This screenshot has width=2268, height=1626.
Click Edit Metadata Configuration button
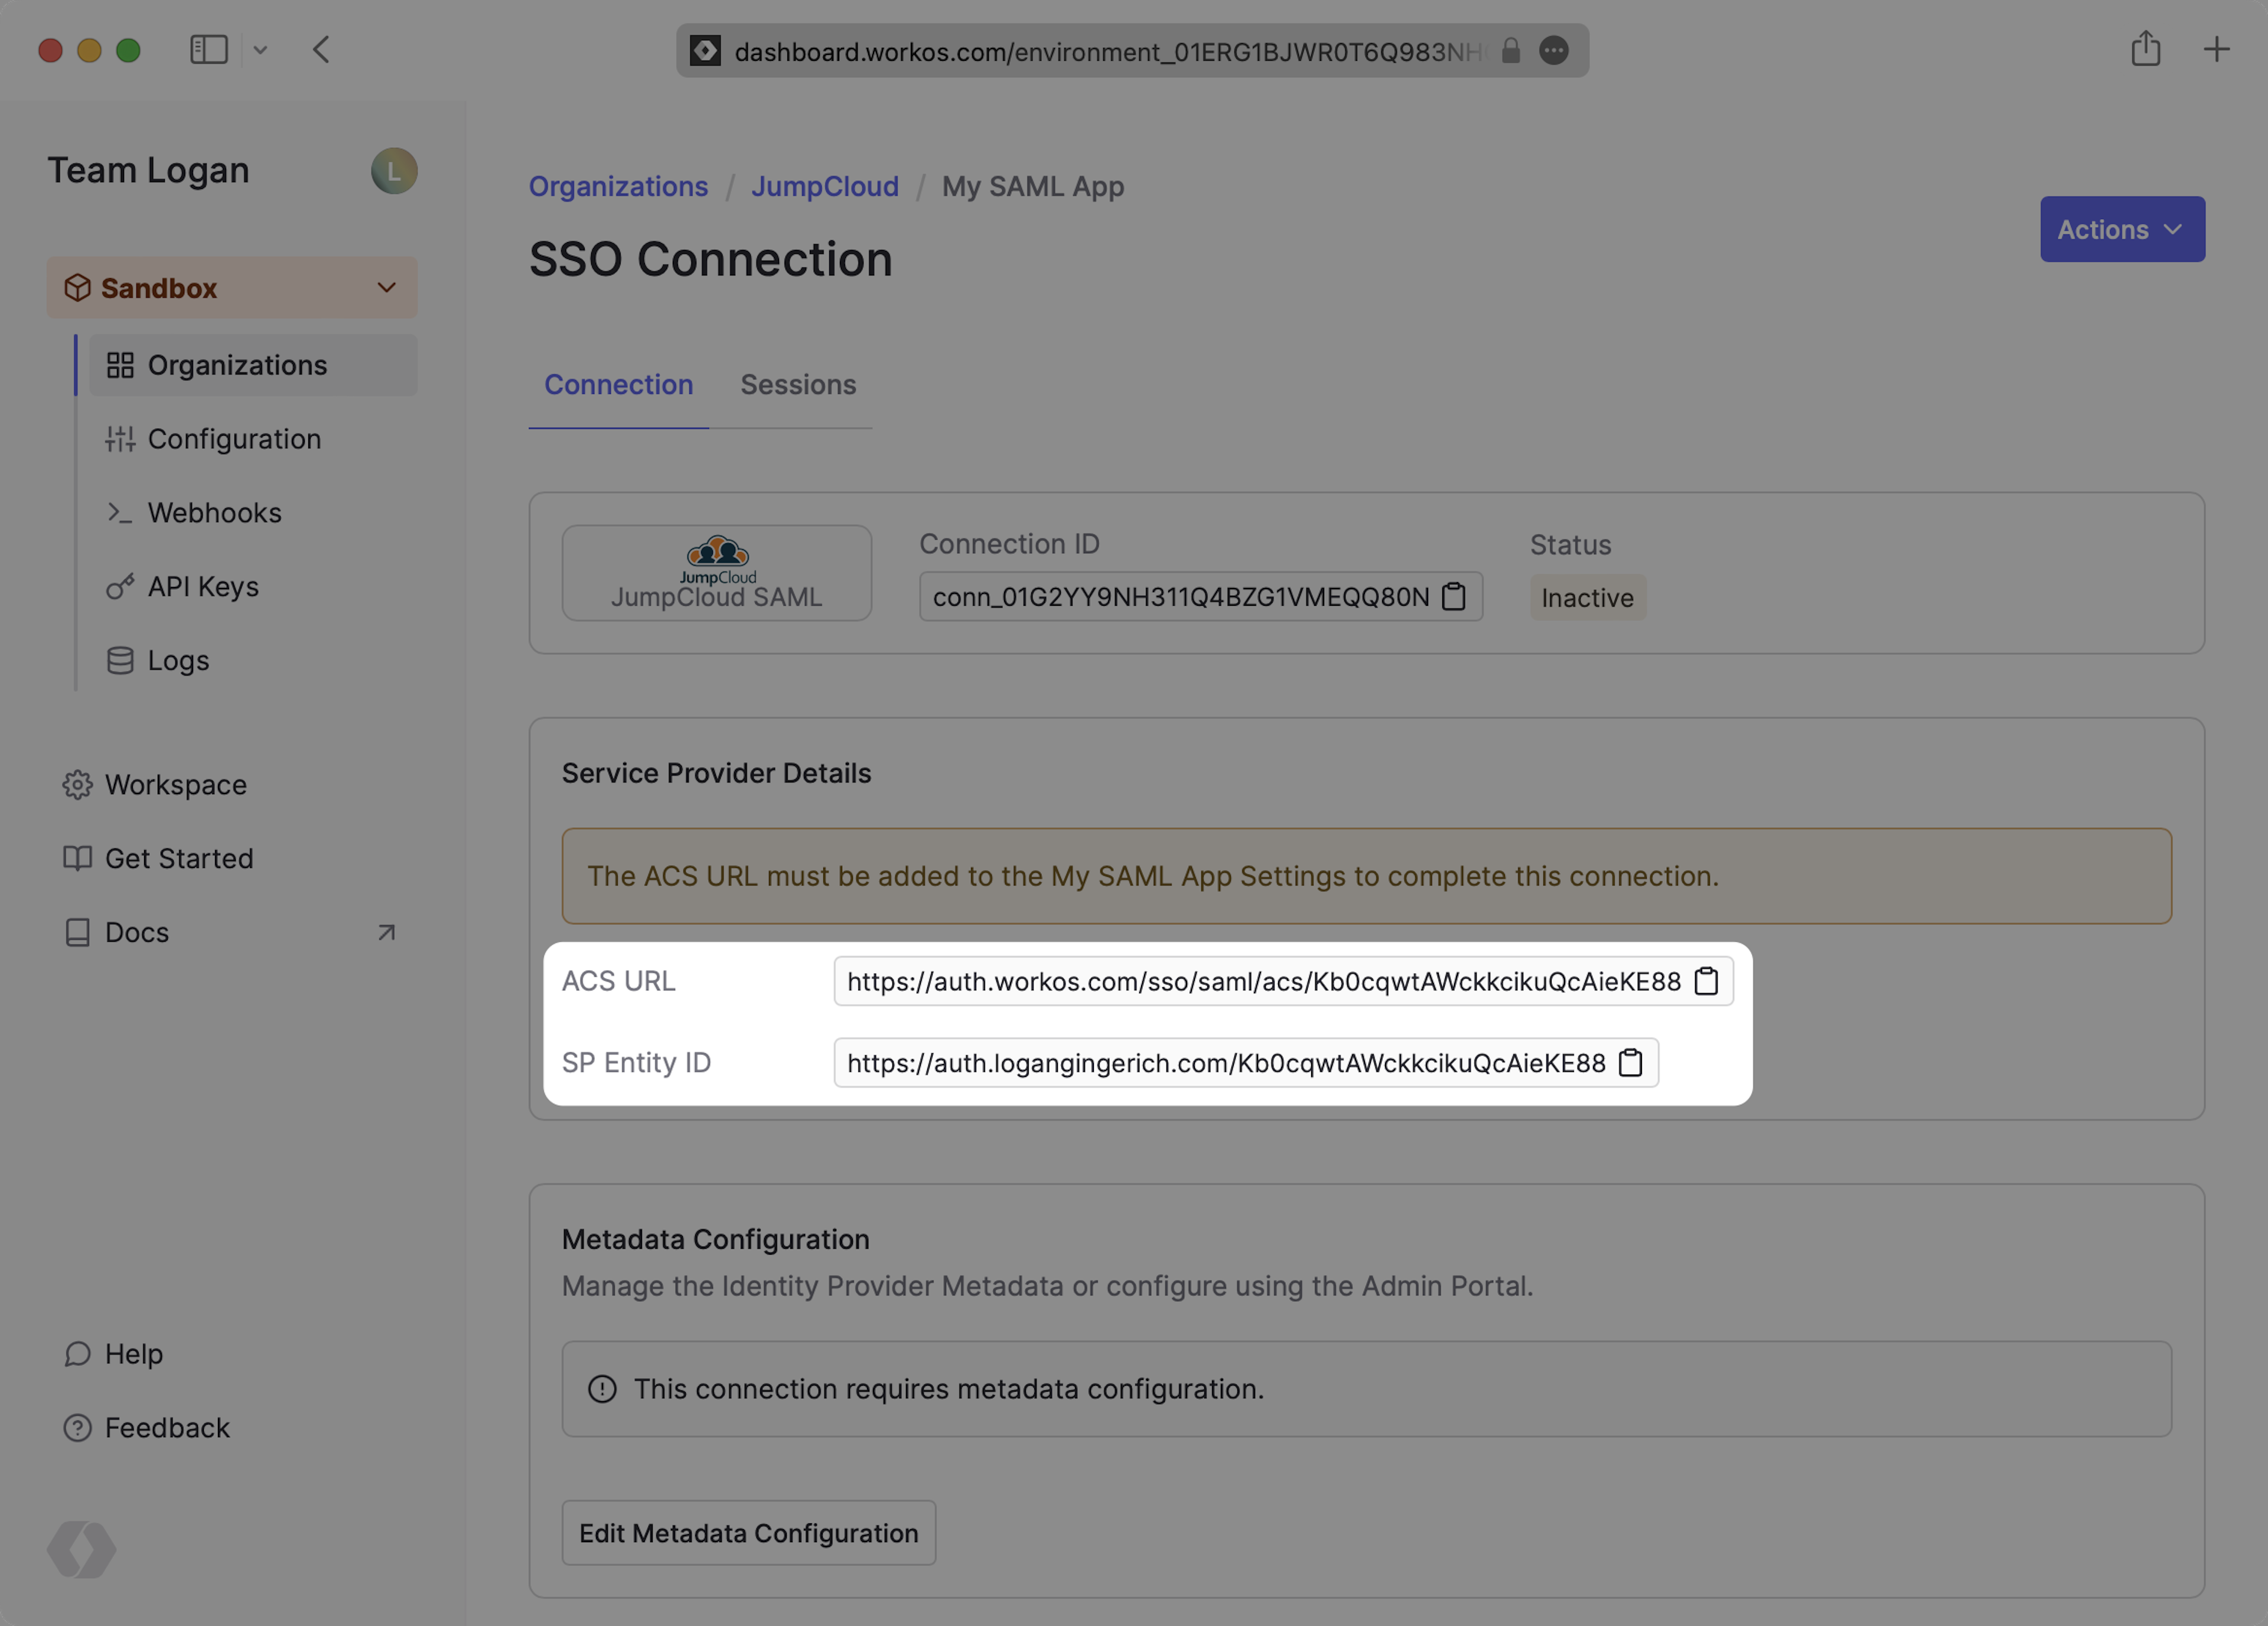[748, 1532]
